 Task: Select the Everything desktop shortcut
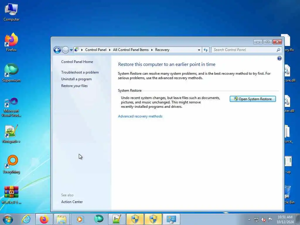11,164
